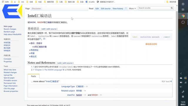Open the 社区 bookmark folder
Image resolution: width=188 pixels, height=106 pixels.
click(x=38, y=2)
